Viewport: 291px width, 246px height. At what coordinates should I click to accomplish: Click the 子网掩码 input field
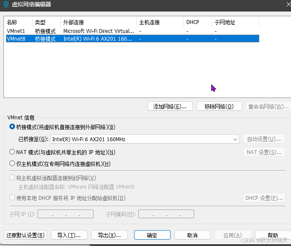166,214
